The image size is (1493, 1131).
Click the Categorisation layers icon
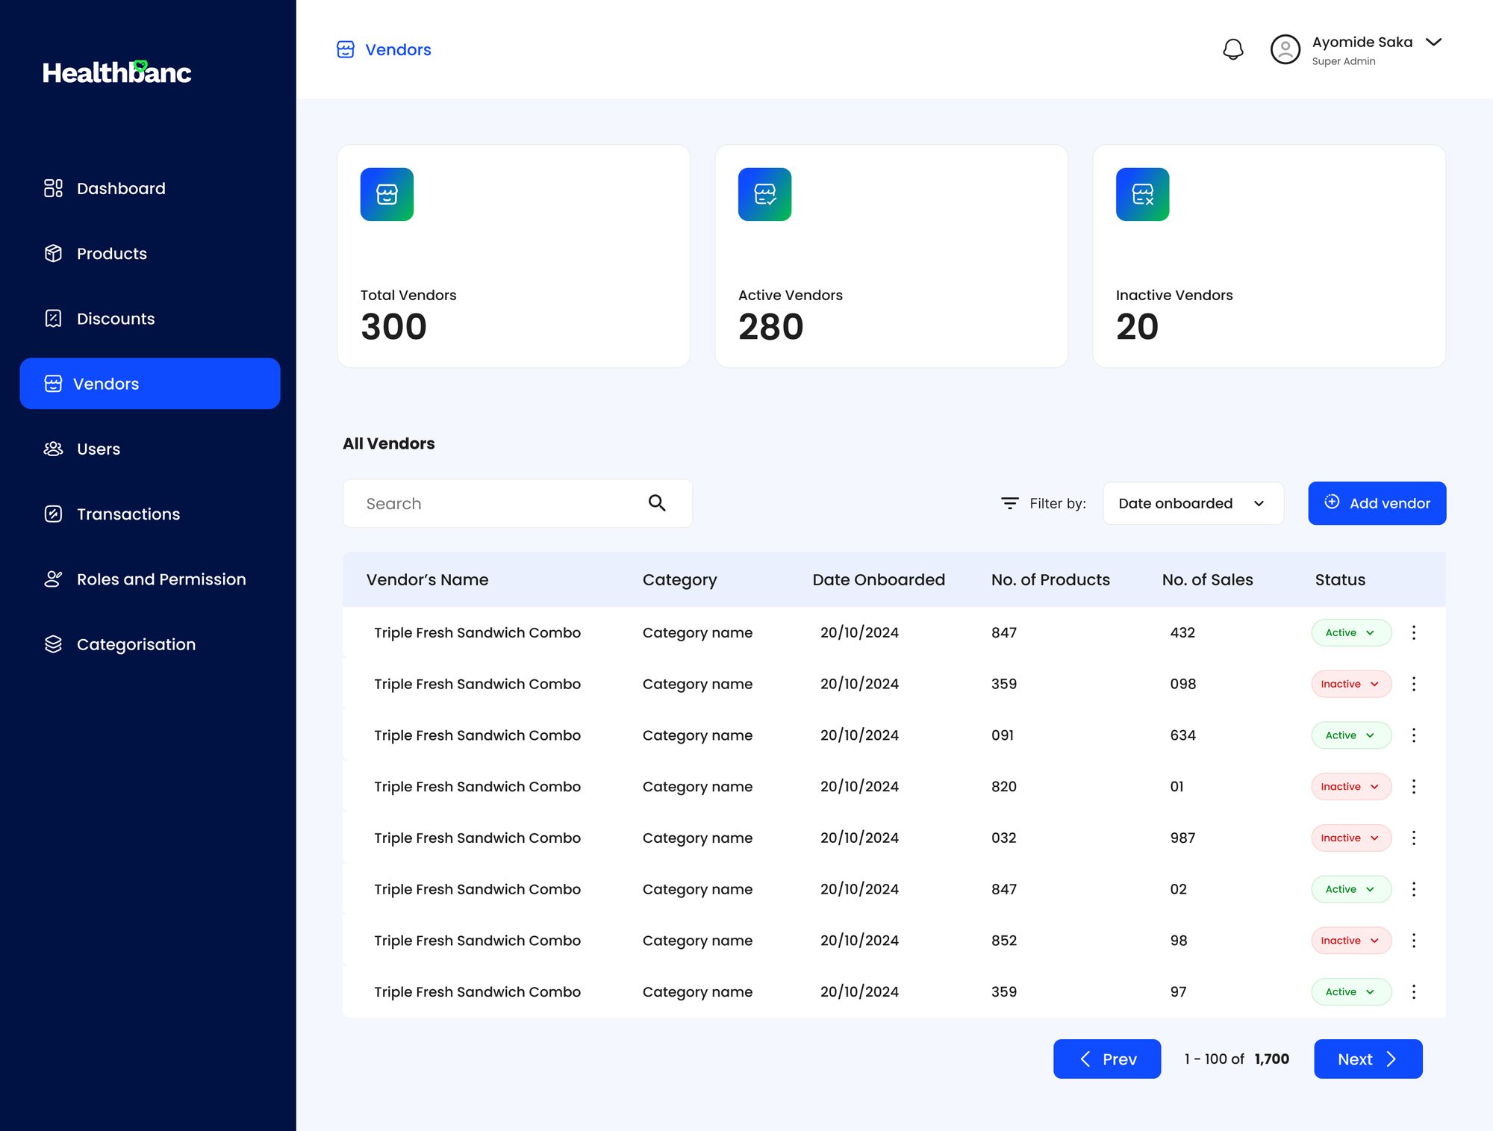(x=53, y=644)
